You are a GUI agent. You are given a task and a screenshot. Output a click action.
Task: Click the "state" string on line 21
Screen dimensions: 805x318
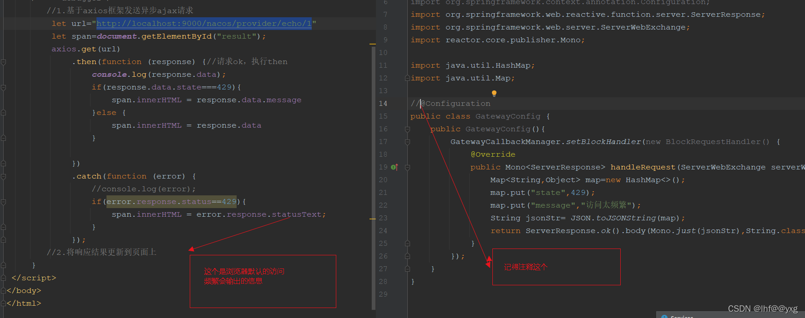click(x=548, y=193)
